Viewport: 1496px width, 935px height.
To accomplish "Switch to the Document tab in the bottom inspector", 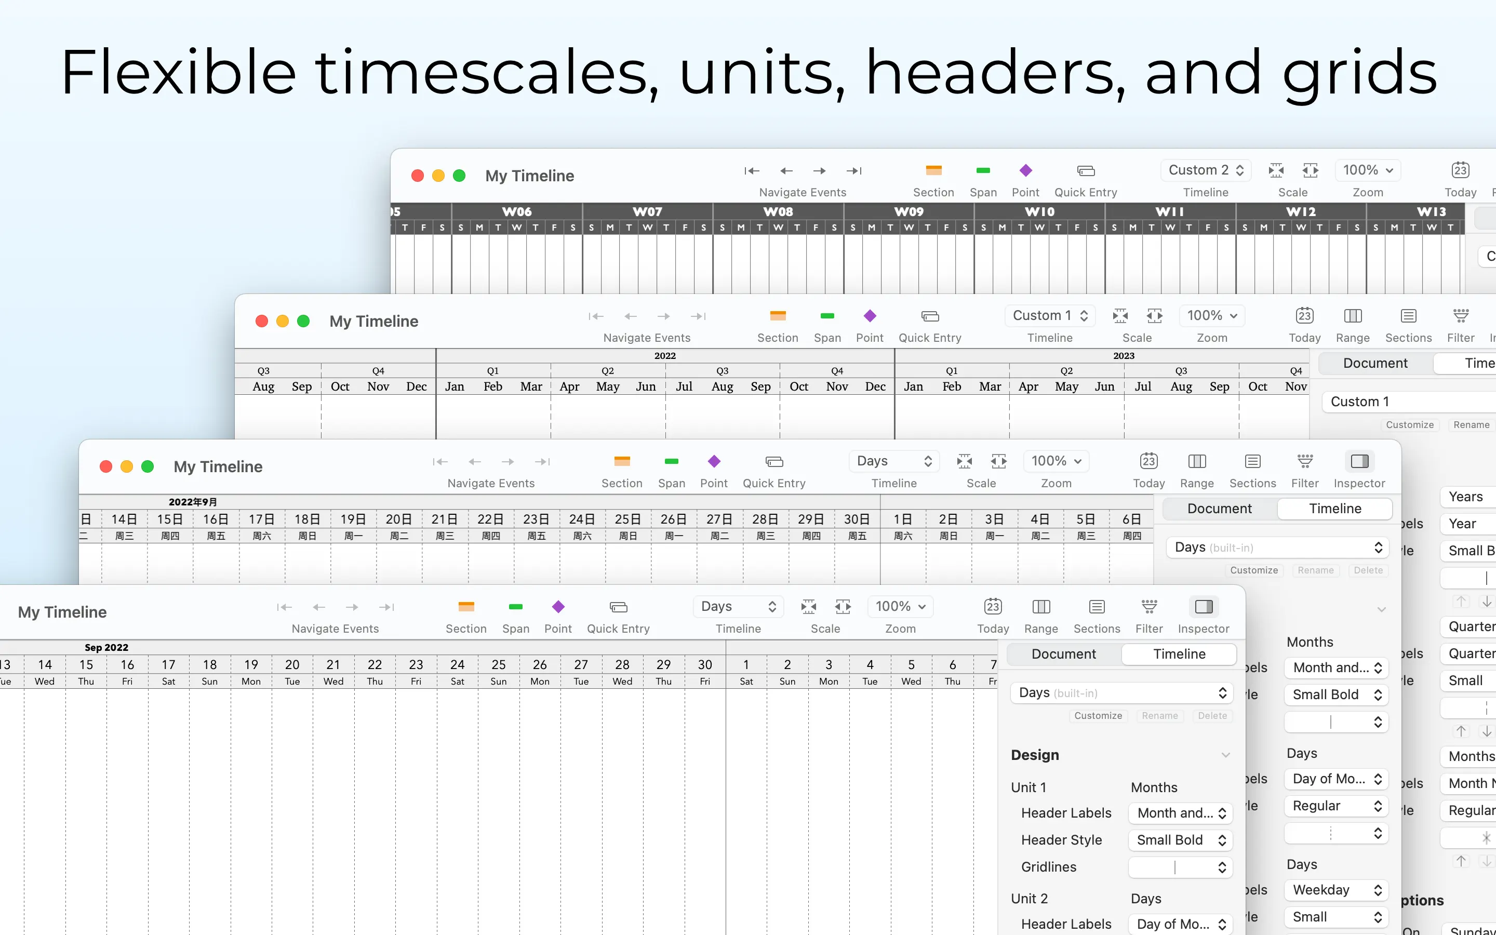I will click(x=1063, y=653).
